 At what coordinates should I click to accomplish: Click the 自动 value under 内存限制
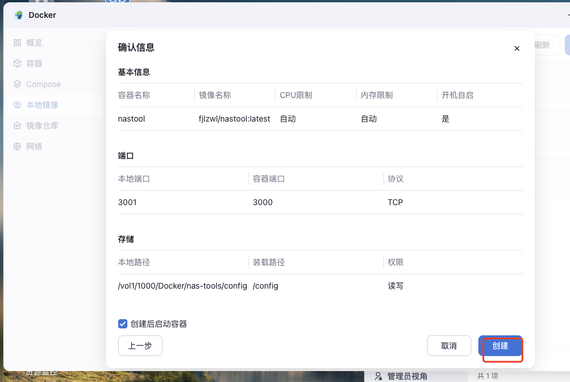coord(369,119)
